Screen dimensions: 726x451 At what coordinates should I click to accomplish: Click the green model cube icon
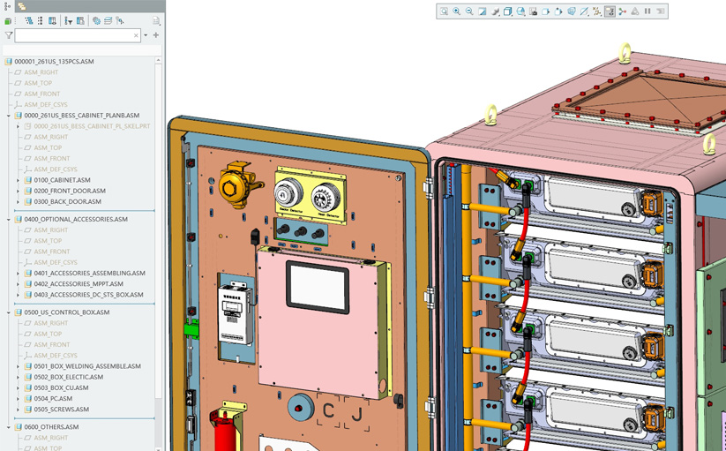point(8,21)
